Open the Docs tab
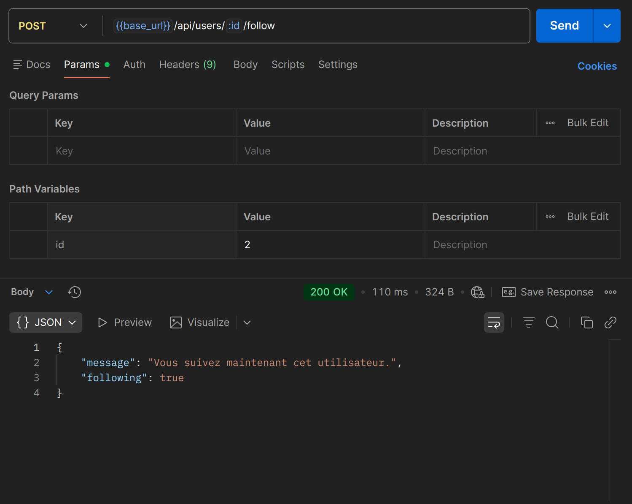 pos(32,65)
